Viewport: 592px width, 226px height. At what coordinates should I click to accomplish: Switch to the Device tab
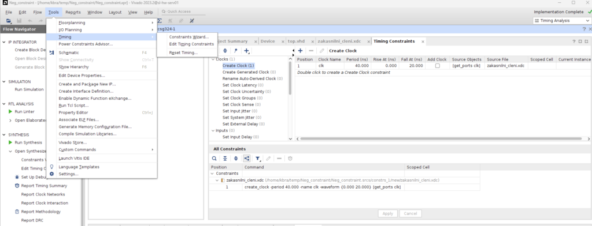[x=268, y=42]
